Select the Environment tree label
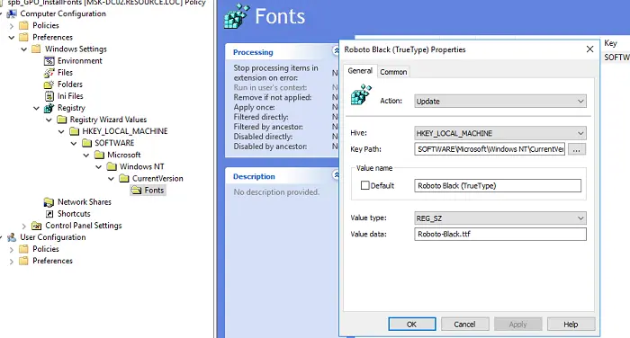 79,61
